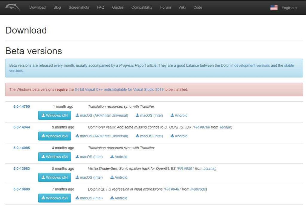The width and height of the screenshot is (306, 208).
Task: Download Windows x64 build for 5.0-14790
Action: click(54, 115)
